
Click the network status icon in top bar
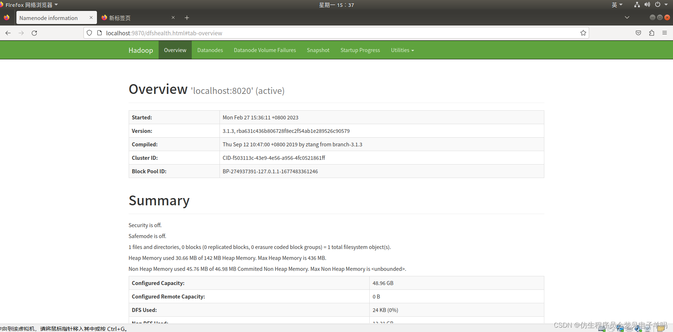click(x=637, y=5)
